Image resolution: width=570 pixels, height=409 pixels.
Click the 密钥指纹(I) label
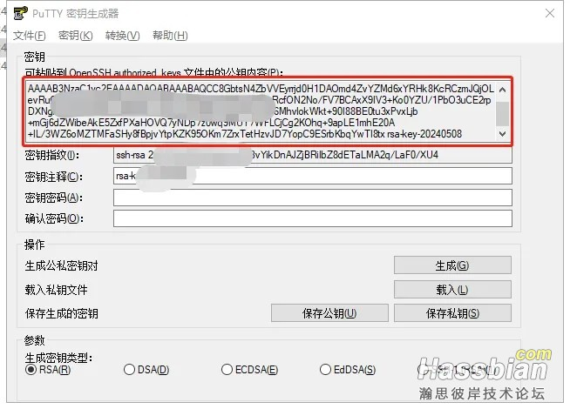coord(52,155)
